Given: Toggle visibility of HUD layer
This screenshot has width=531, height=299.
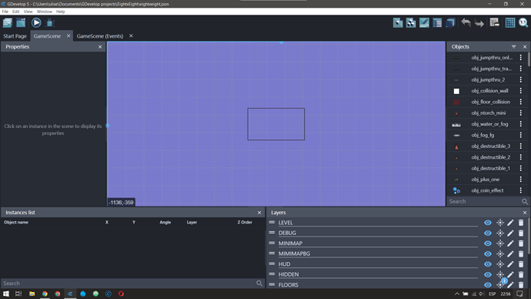Looking at the screenshot, I should pos(488,264).
